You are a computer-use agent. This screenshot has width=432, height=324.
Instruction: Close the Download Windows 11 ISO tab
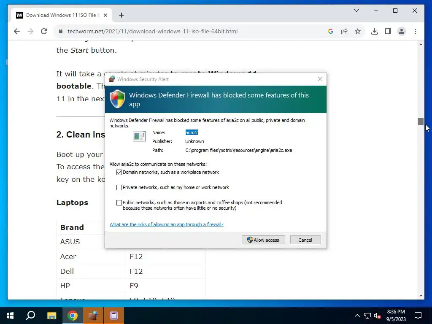coord(105,15)
